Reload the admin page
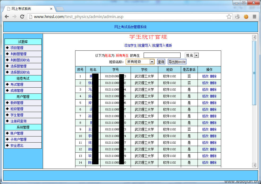 click(x=22, y=16)
